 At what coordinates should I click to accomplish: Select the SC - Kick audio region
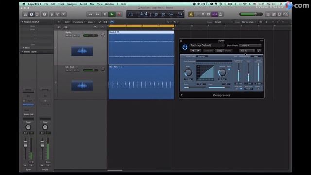[141, 82]
